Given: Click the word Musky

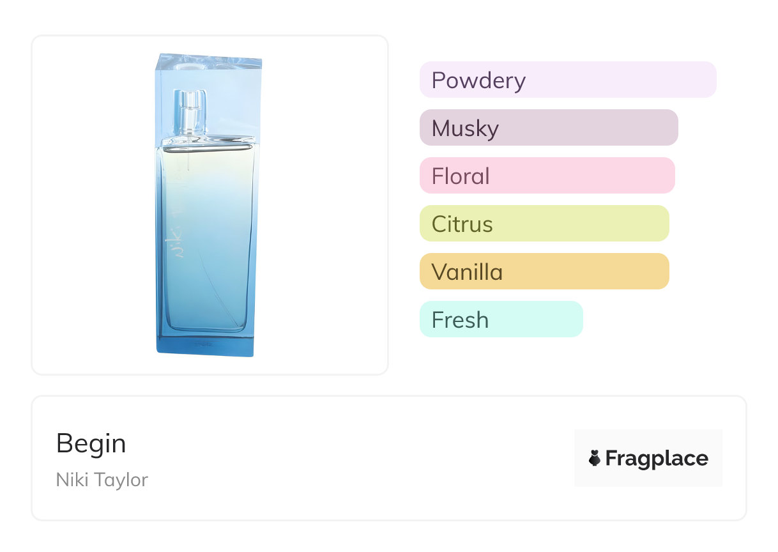Looking at the screenshot, I should click(x=465, y=128).
